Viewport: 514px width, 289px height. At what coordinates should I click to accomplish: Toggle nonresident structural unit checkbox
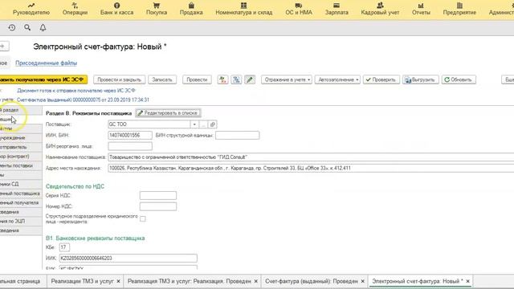(x=143, y=219)
